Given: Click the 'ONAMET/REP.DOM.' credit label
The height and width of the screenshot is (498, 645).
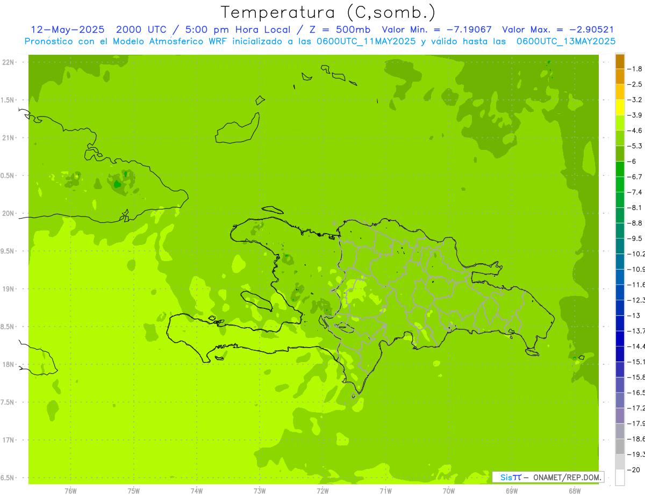Looking at the screenshot, I should (567, 477).
